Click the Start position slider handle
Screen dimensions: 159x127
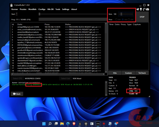[39, 14]
